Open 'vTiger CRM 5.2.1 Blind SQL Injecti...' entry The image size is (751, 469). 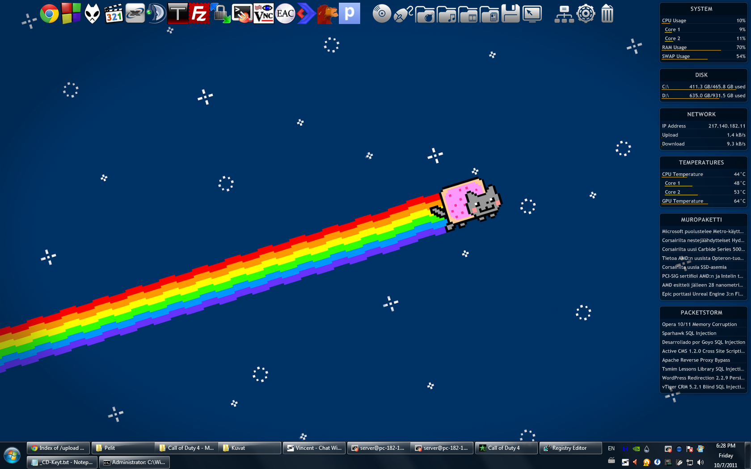pyautogui.click(x=703, y=387)
